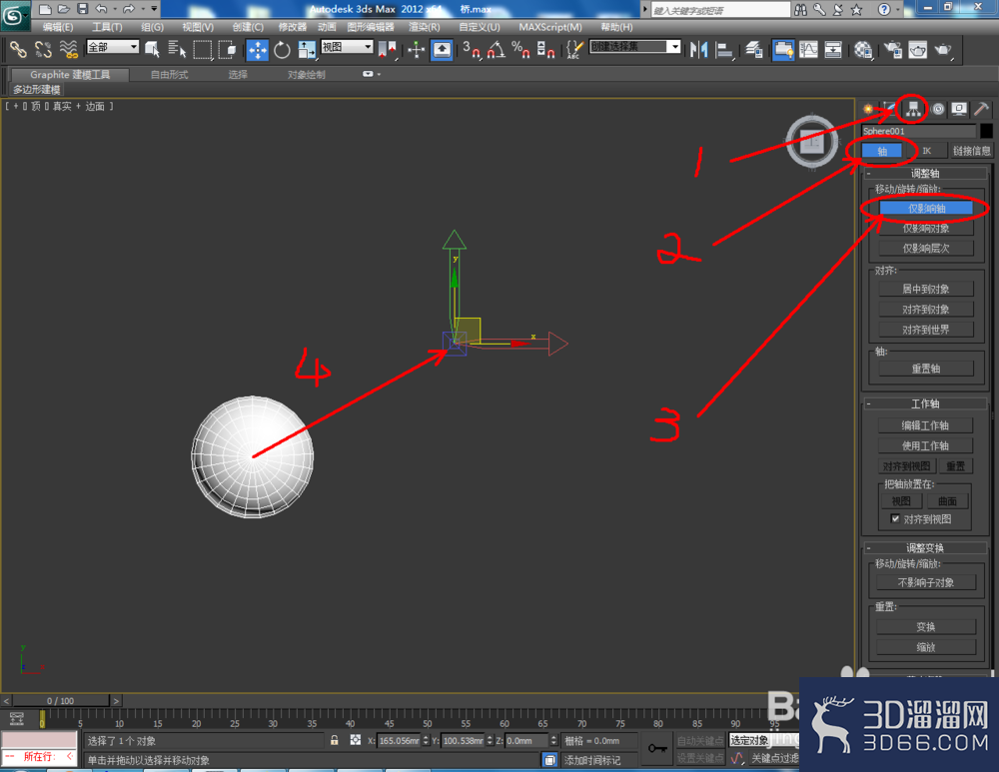Select the Rotate tool in the toolbar
The image size is (999, 772).
(283, 50)
